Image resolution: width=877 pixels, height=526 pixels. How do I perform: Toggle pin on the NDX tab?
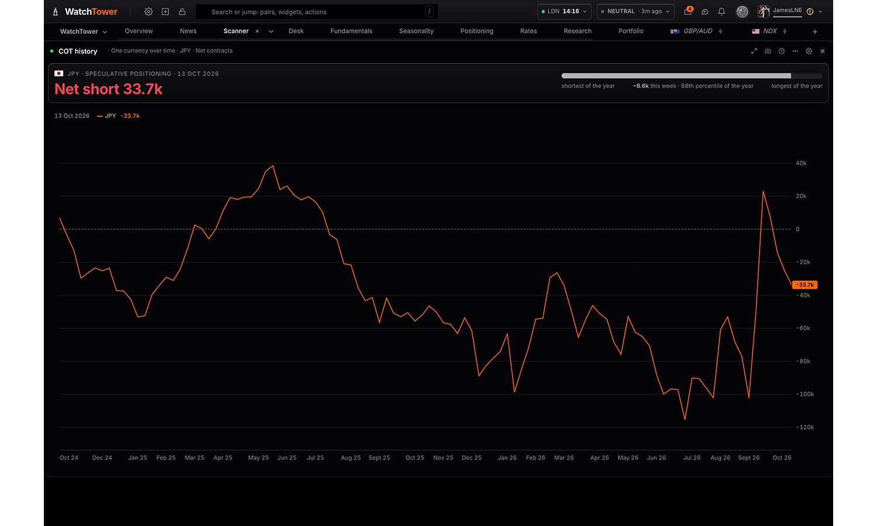click(x=785, y=32)
